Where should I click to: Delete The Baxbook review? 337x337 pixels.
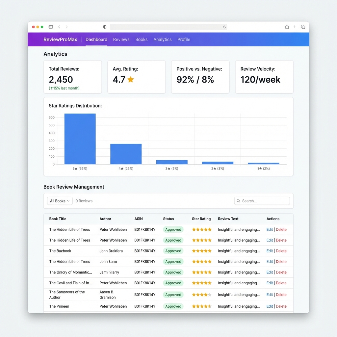coord(281,251)
